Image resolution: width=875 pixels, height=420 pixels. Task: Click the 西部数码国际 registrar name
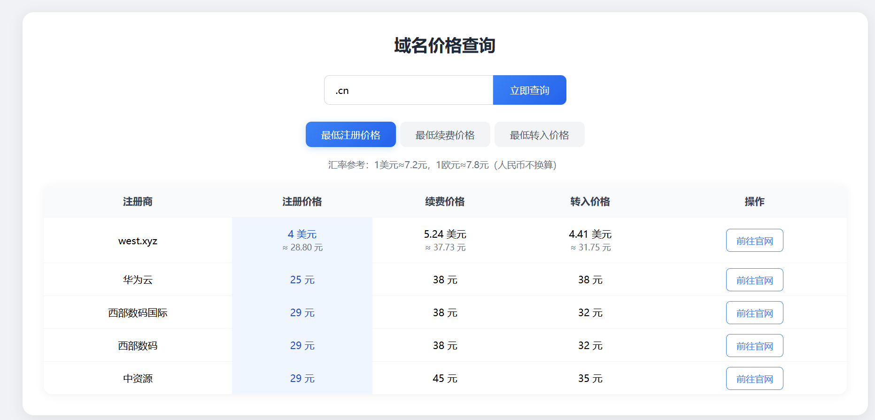tap(138, 313)
